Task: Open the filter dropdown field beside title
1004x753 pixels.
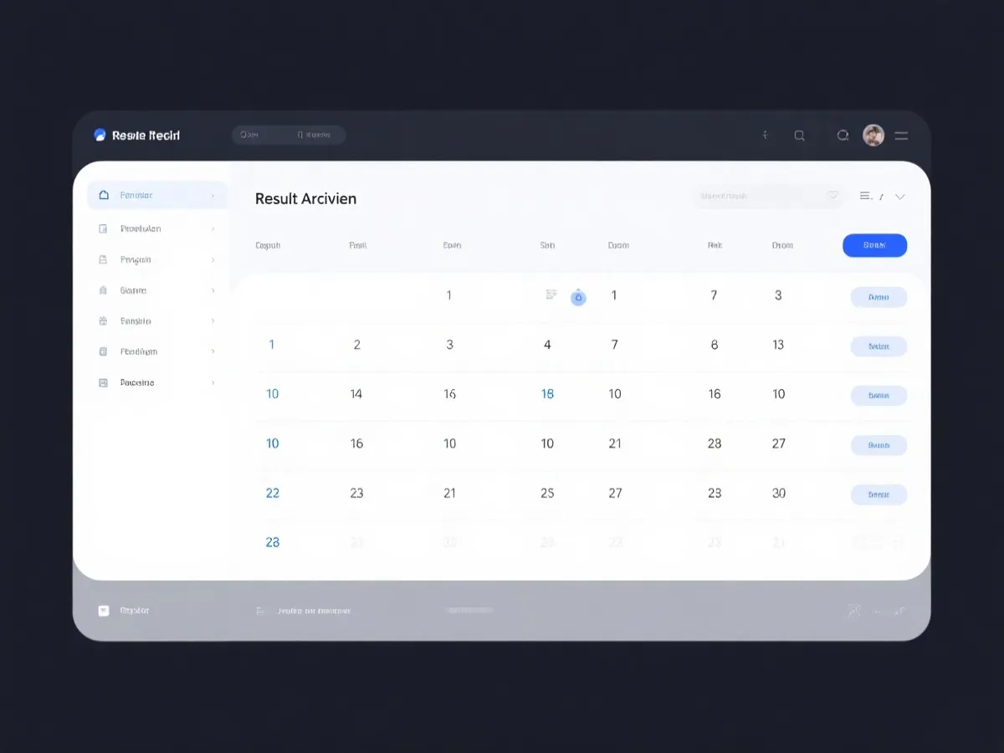Action: pyautogui.click(x=767, y=196)
